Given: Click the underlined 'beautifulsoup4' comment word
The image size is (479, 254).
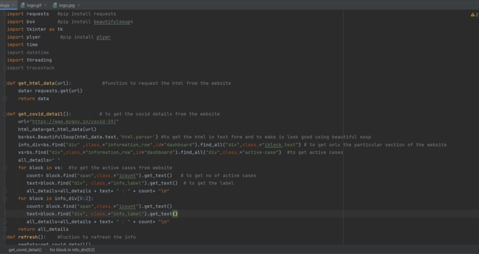Looking at the screenshot, I should point(114,21).
